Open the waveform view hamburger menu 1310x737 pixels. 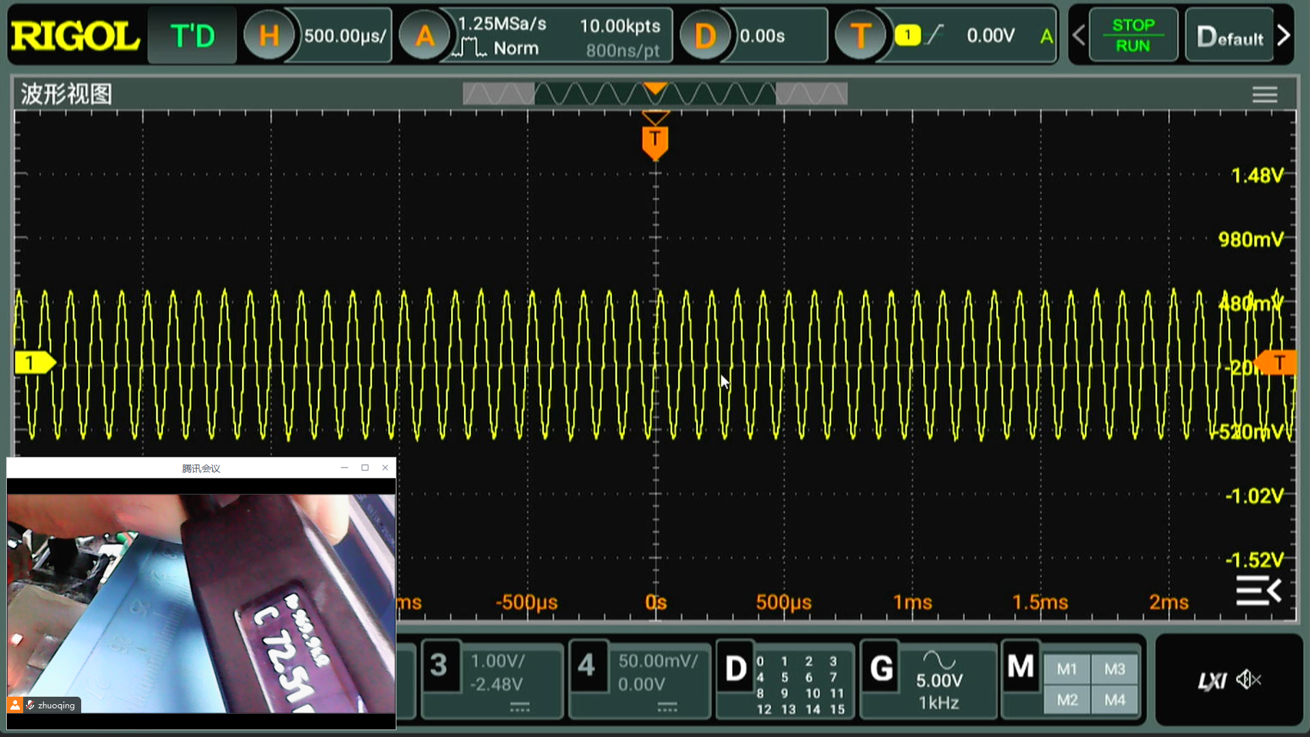[1264, 95]
